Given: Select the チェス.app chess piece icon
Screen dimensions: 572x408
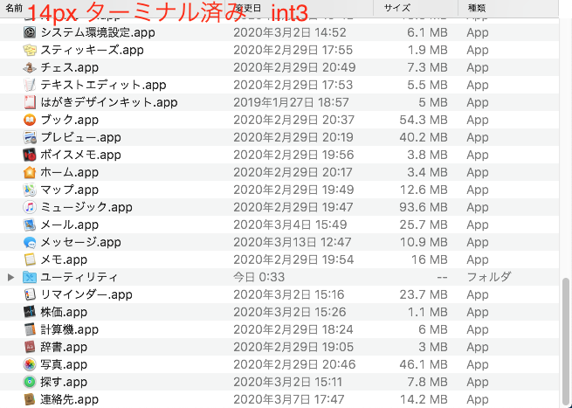Looking at the screenshot, I should 30,67.
